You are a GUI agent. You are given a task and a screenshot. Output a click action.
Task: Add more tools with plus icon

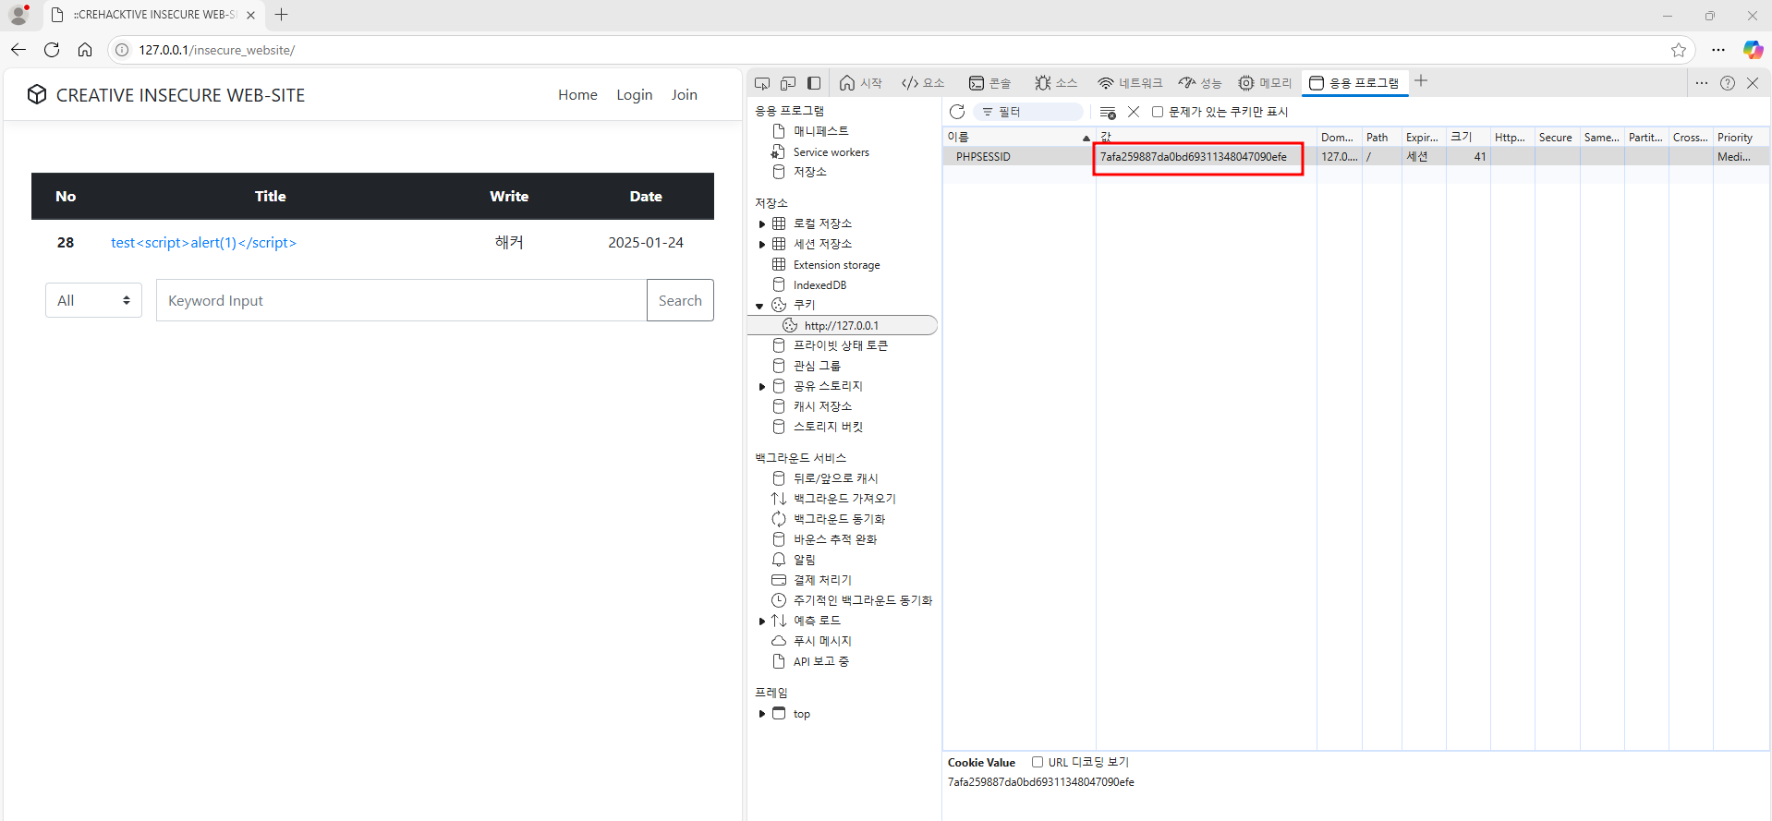pyautogui.click(x=1421, y=81)
